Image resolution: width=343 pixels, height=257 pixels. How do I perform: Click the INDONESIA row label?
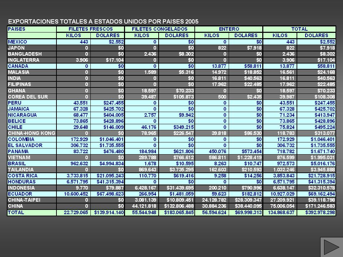point(21,188)
